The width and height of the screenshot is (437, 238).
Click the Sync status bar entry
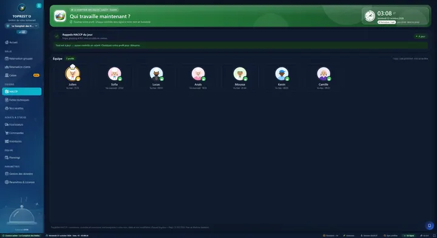(390, 236)
